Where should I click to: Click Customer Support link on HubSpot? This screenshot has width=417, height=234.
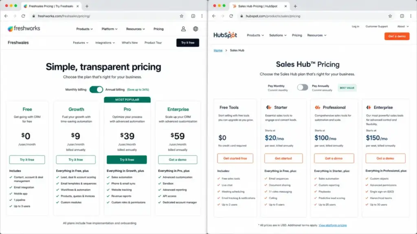pos(377,26)
